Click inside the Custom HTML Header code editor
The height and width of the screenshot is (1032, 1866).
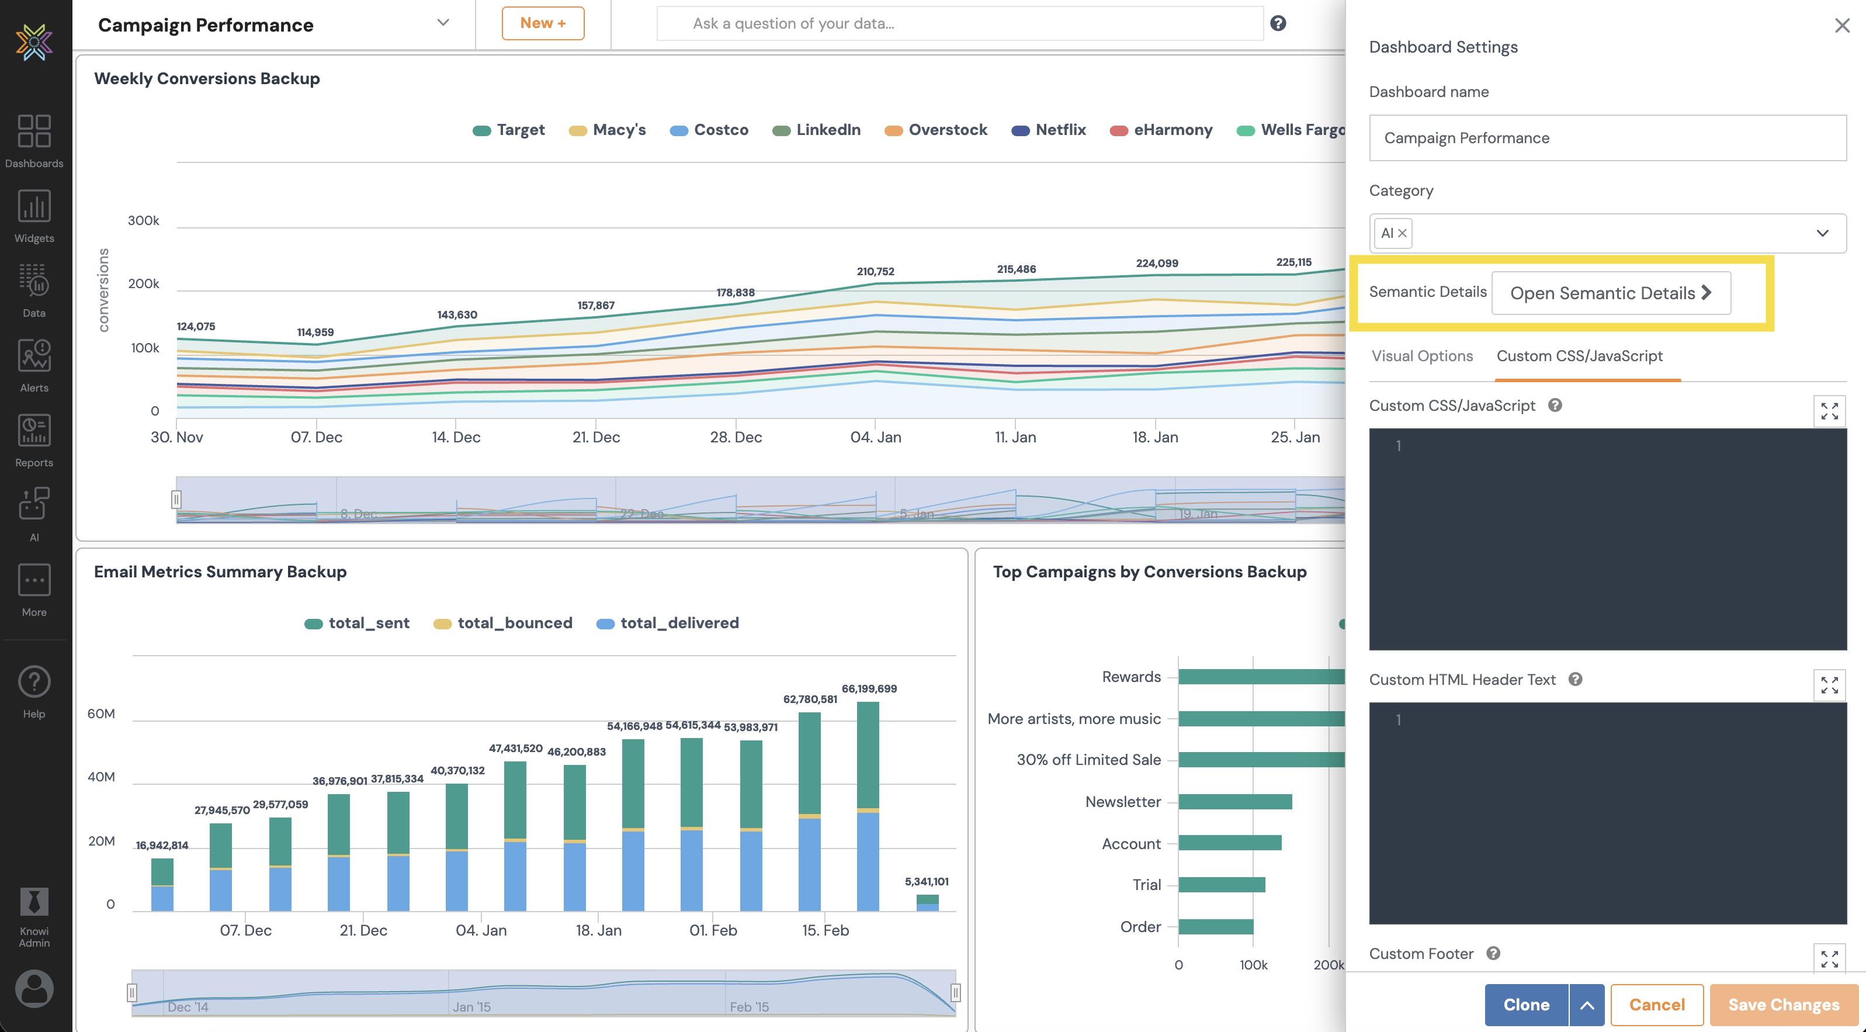(x=1607, y=813)
